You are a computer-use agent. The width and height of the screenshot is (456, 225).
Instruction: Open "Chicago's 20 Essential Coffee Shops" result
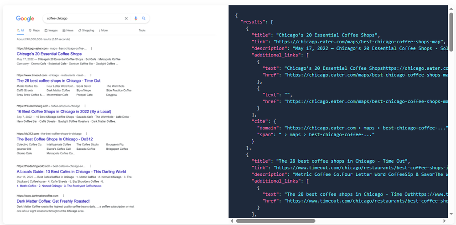(x=49, y=54)
